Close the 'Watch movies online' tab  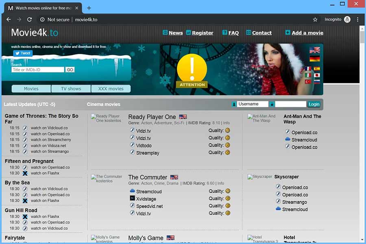[76, 8]
